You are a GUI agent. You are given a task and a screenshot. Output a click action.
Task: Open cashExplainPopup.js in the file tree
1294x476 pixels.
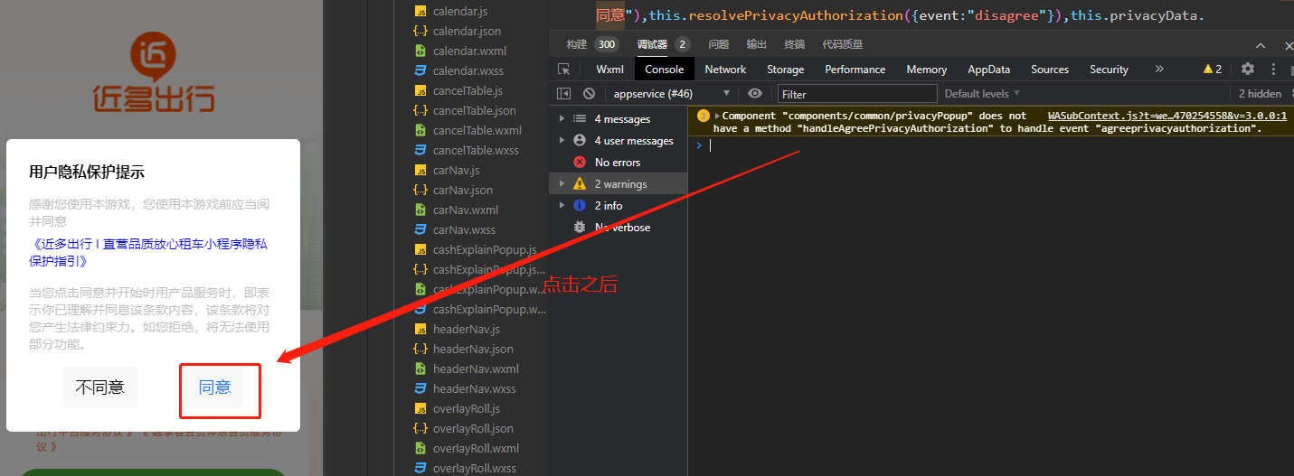[x=485, y=250]
